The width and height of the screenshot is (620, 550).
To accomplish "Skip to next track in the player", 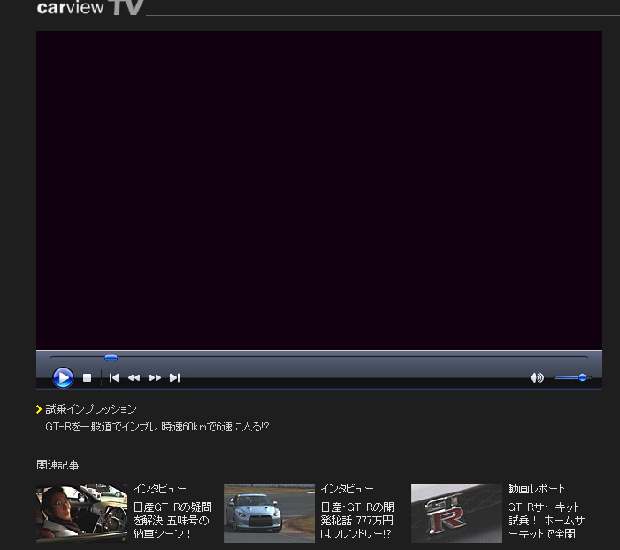I will 175,378.
